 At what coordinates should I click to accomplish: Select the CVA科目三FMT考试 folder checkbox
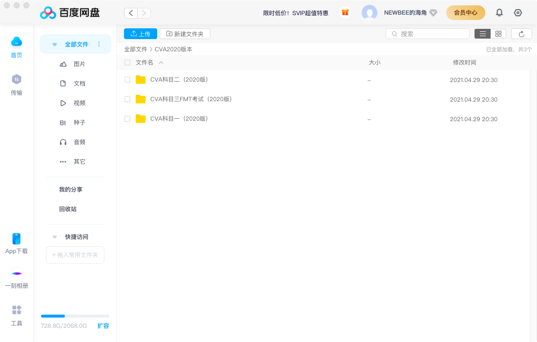[127, 99]
